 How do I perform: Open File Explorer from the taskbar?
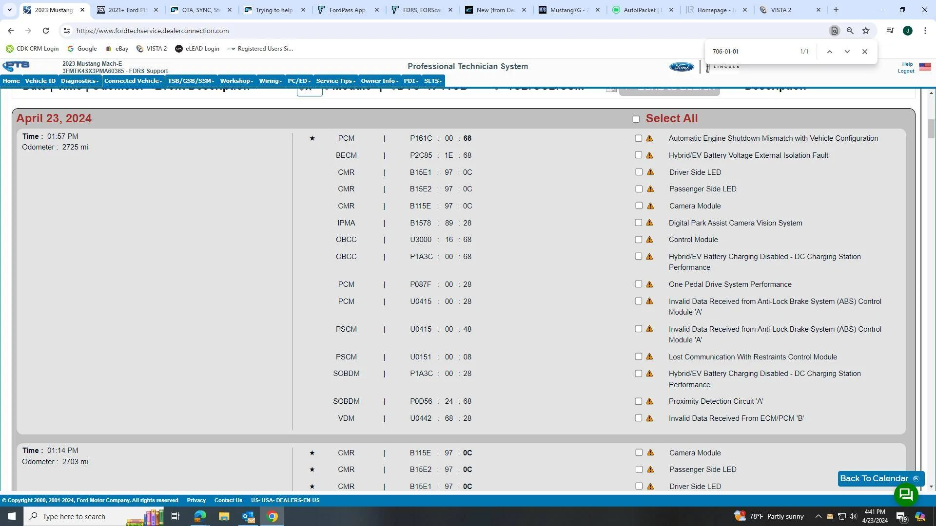pos(224,516)
